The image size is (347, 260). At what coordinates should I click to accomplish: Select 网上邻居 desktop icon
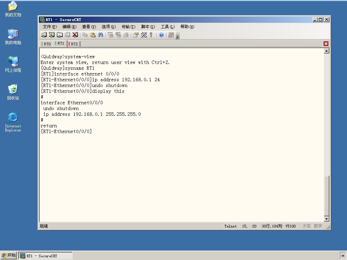(x=13, y=64)
